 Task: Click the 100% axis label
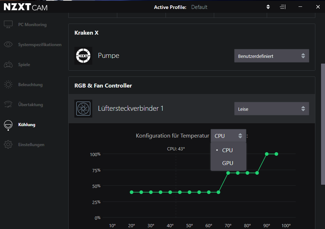95,154
